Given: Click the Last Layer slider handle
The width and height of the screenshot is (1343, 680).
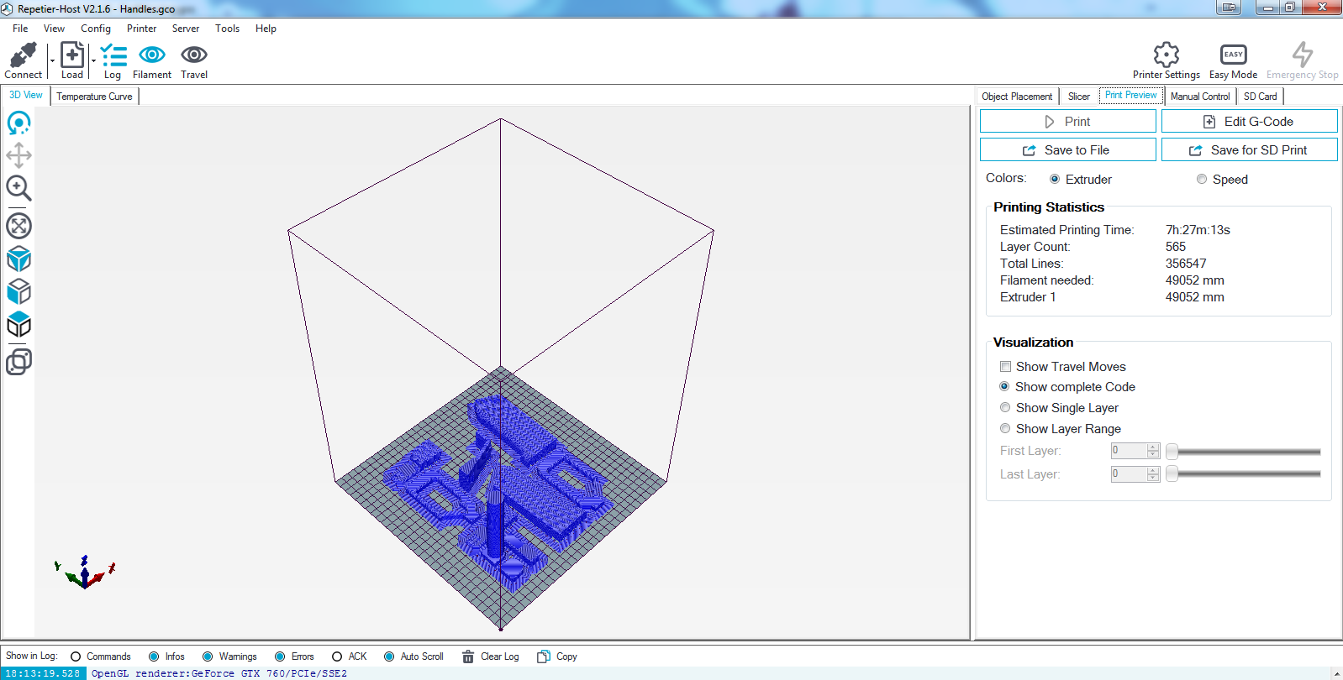Looking at the screenshot, I should (x=1172, y=474).
